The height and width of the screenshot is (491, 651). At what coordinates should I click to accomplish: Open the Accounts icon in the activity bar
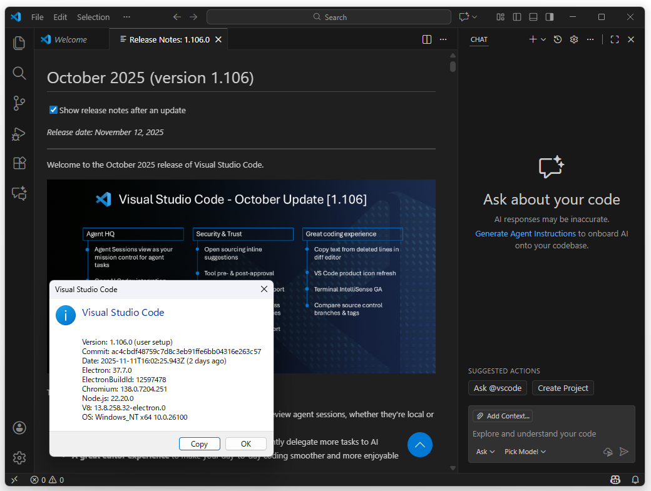[x=19, y=428]
